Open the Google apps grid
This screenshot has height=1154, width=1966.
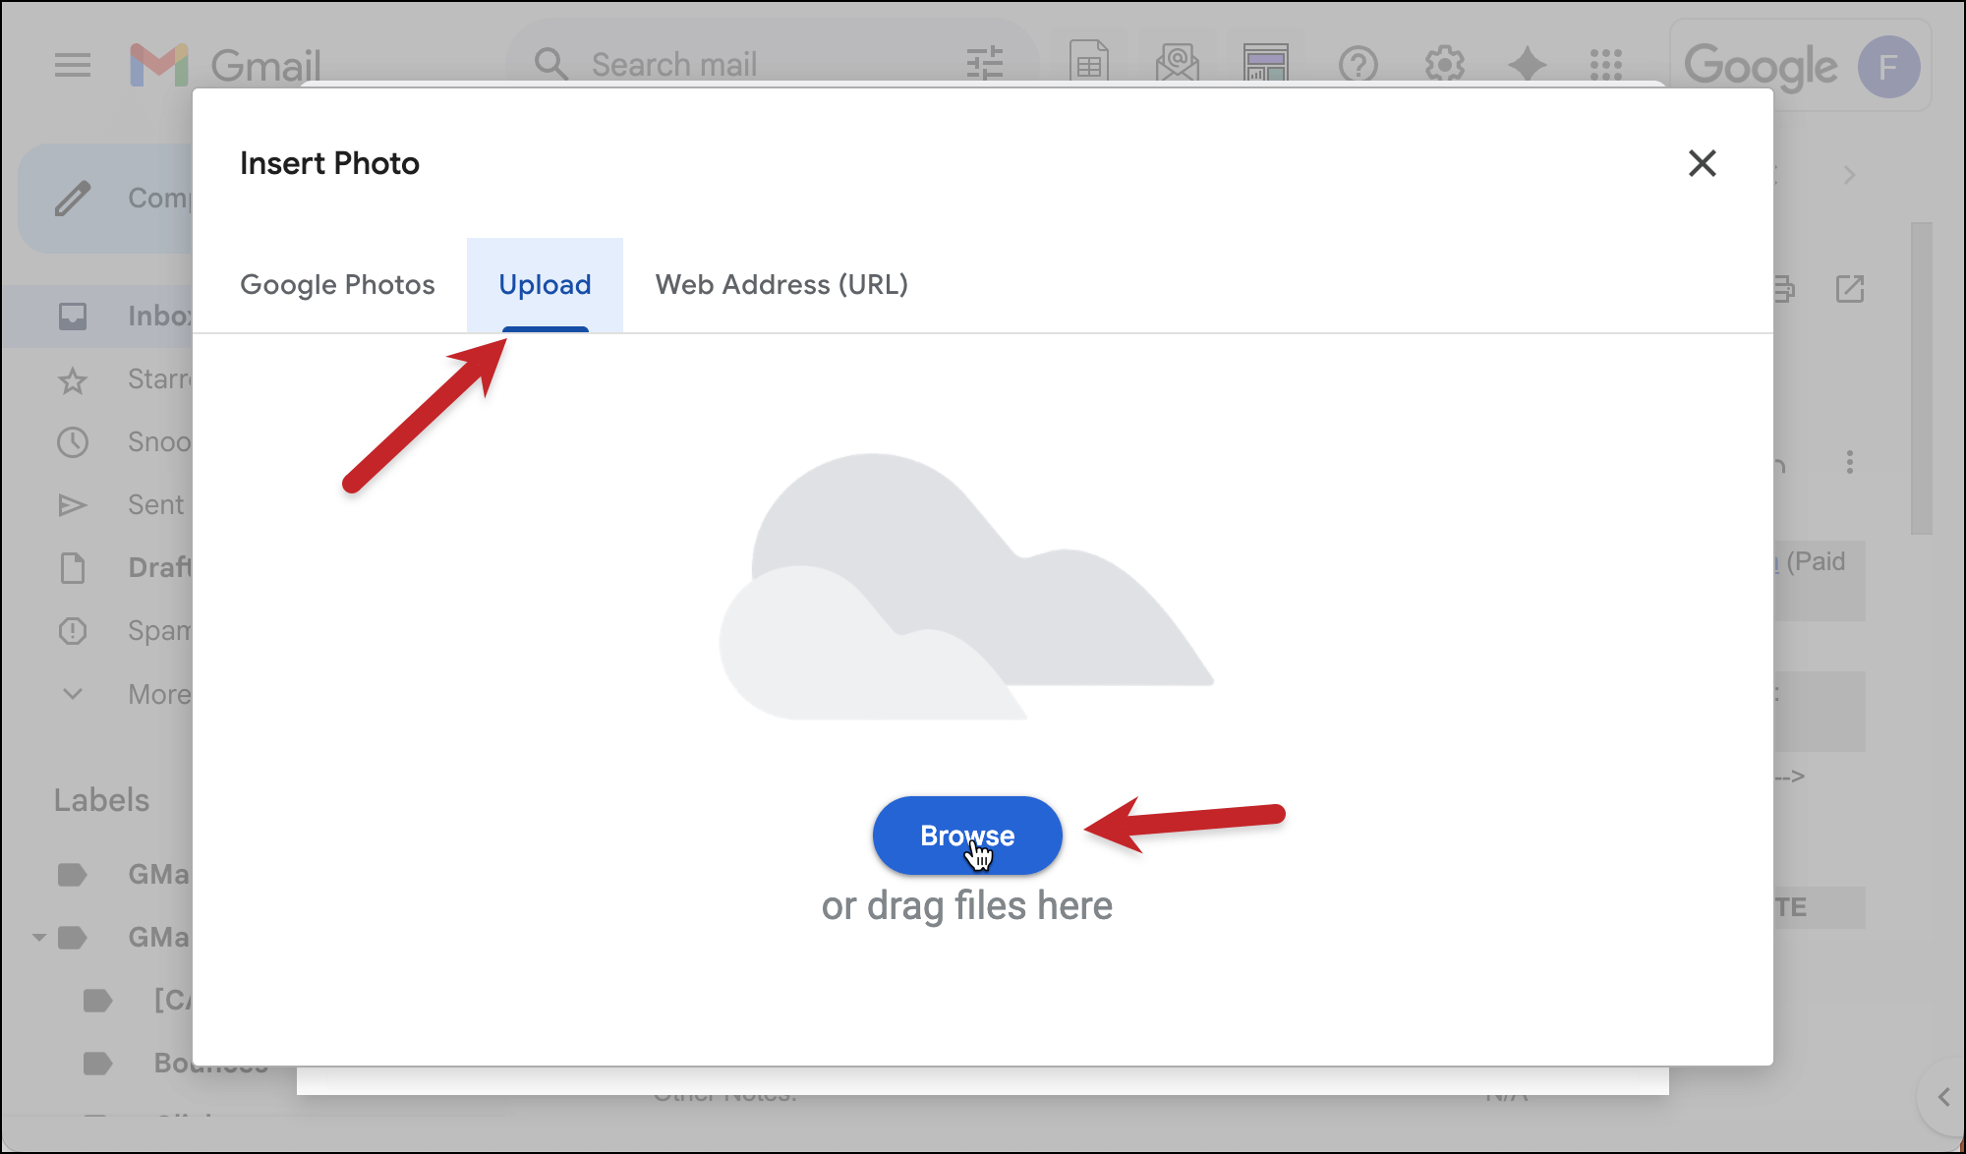pos(1606,65)
